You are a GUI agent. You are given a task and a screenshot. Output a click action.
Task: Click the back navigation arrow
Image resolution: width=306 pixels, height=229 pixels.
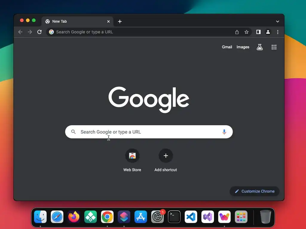[x=20, y=32]
